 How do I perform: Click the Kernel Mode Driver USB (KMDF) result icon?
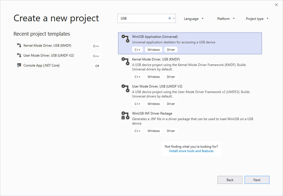(x=125, y=61)
